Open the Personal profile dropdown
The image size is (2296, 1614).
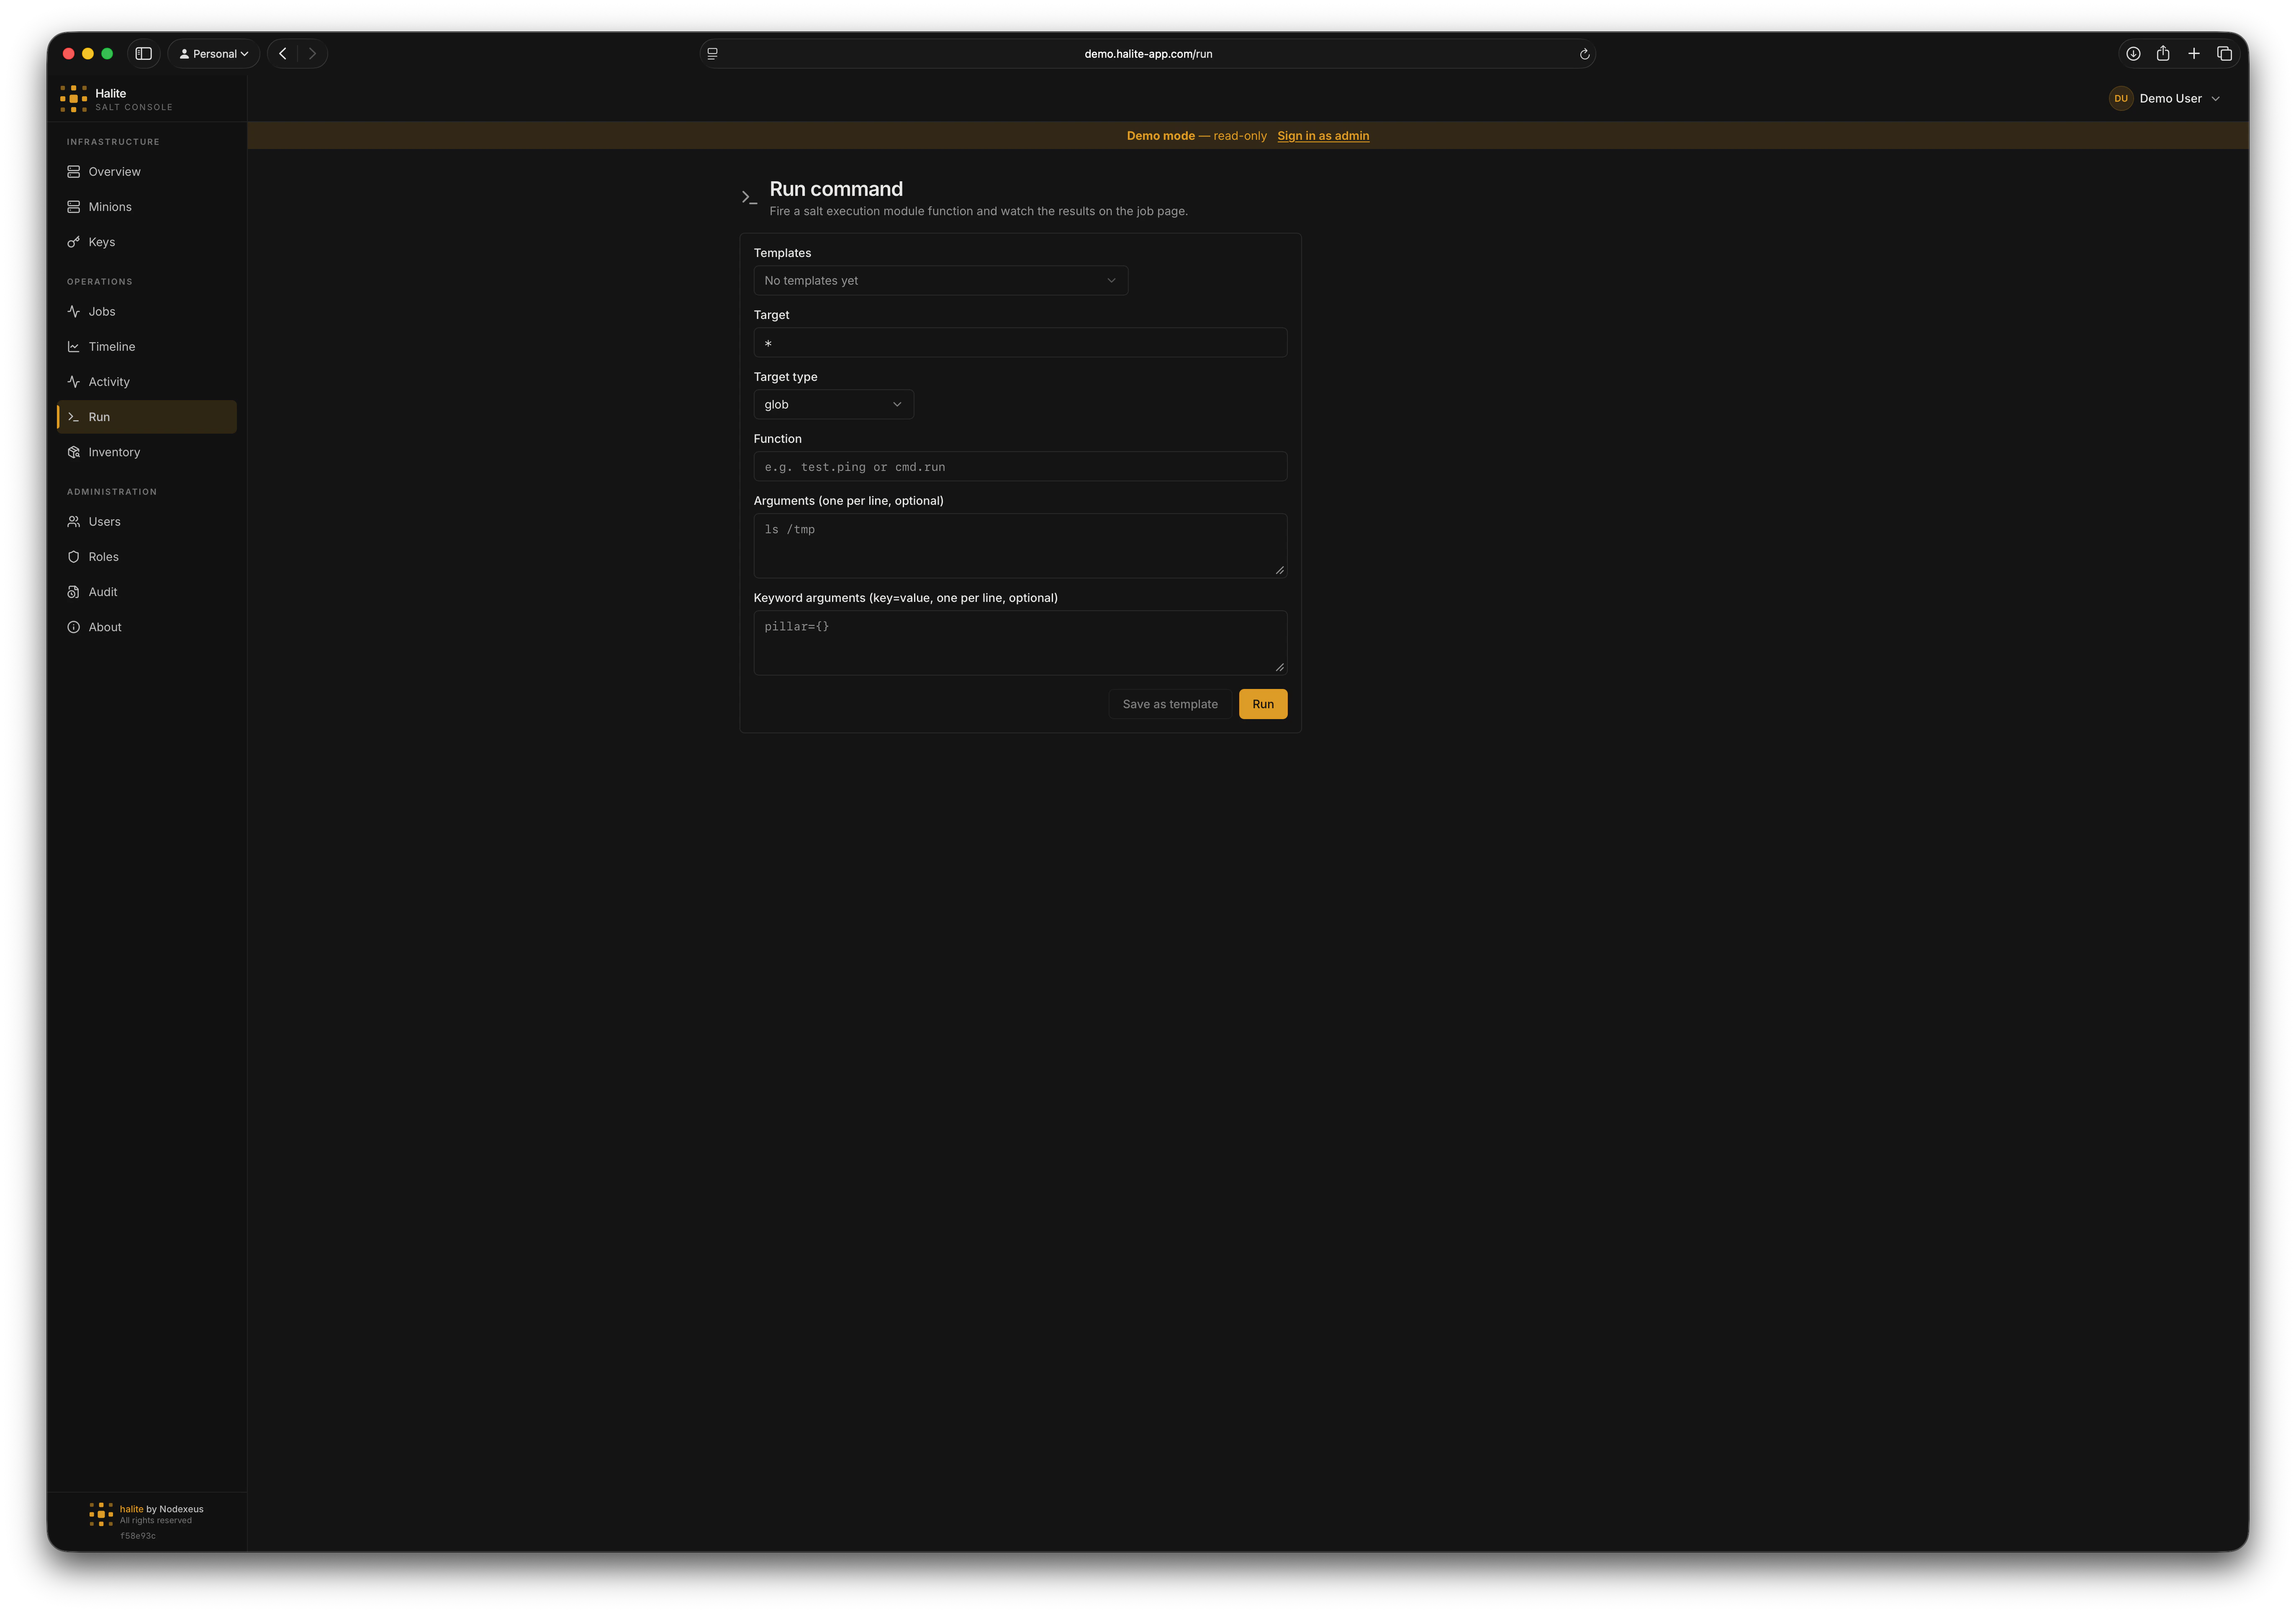(x=214, y=54)
